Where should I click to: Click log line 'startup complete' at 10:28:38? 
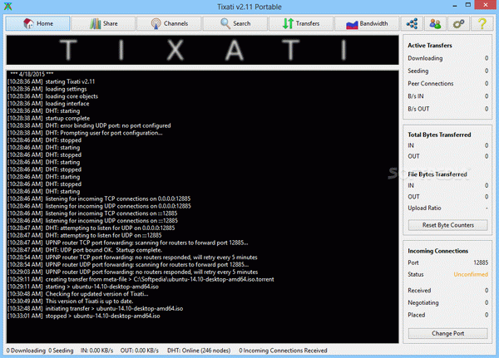pyautogui.click(x=49, y=118)
